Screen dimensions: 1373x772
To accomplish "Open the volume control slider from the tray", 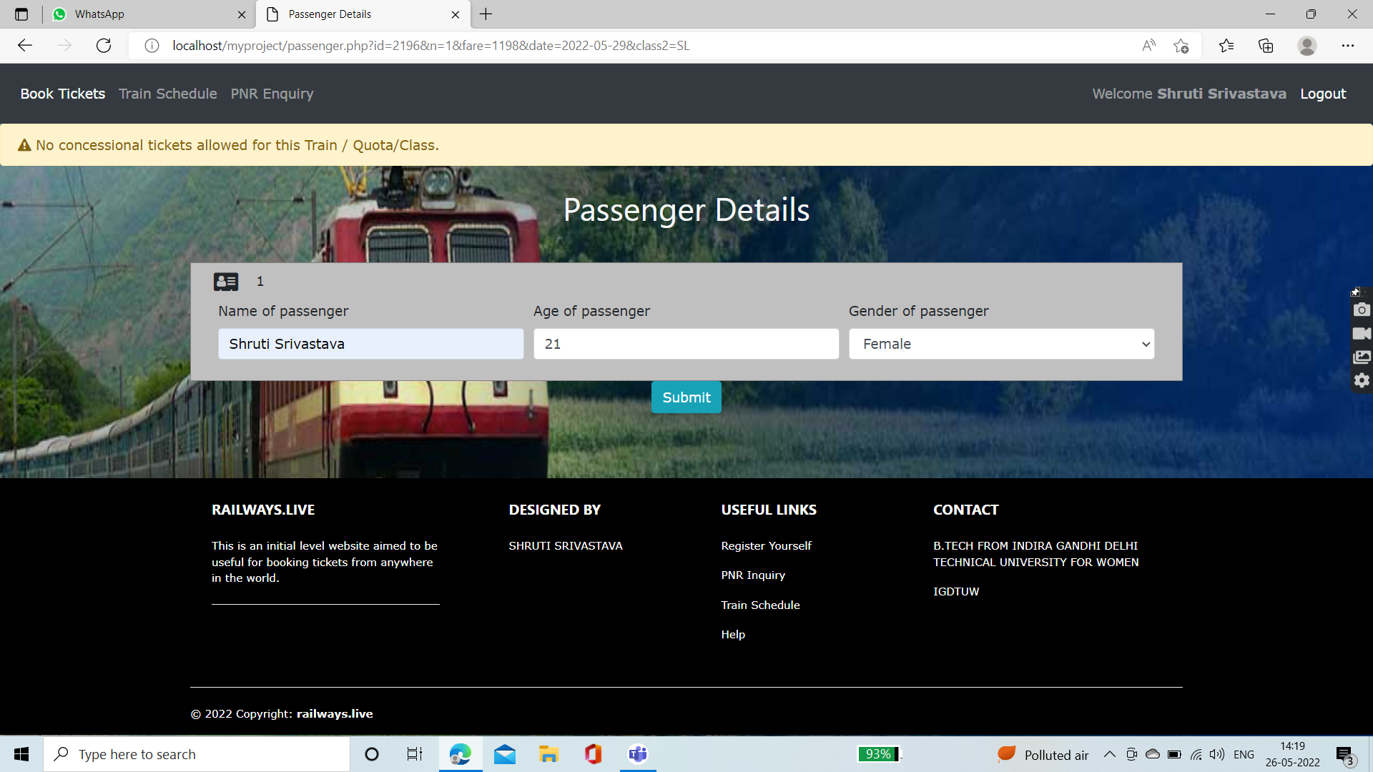I will tap(1217, 753).
